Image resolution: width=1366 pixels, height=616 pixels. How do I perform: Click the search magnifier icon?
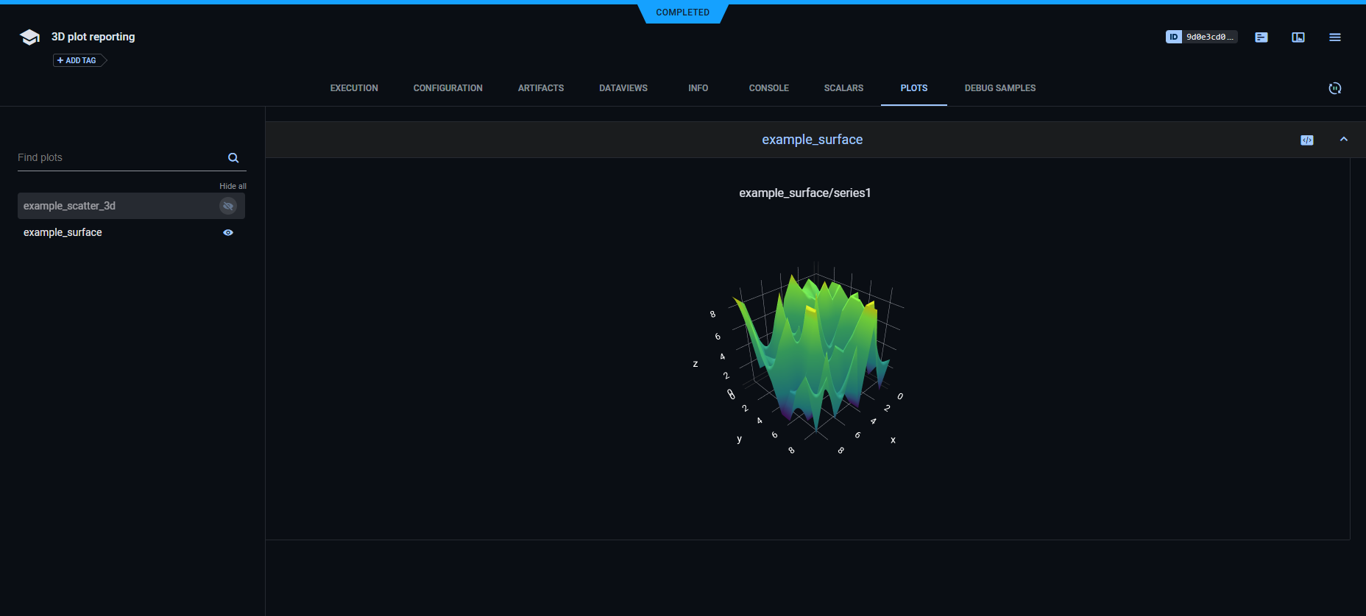click(233, 158)
